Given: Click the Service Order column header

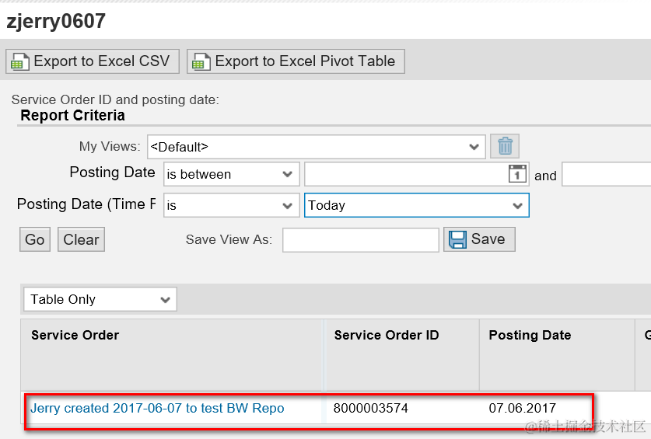Looking at the screenshot, I should 172,355.
